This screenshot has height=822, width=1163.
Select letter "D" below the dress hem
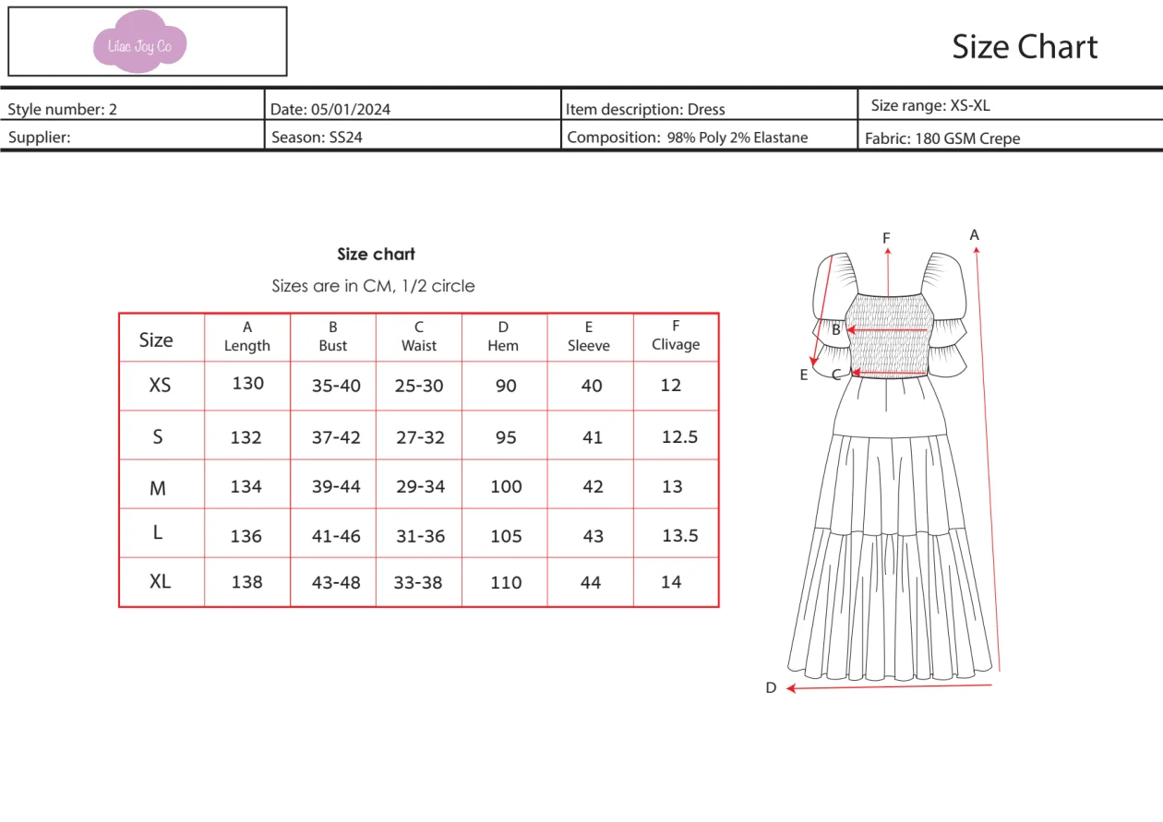tap(771, 687)
